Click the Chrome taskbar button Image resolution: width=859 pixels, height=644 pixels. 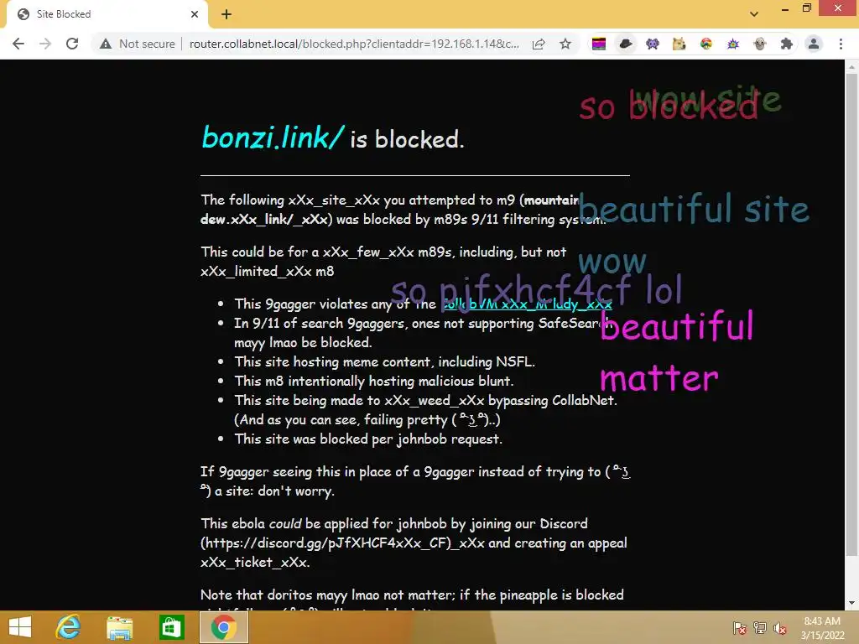[x=223, y=627]
